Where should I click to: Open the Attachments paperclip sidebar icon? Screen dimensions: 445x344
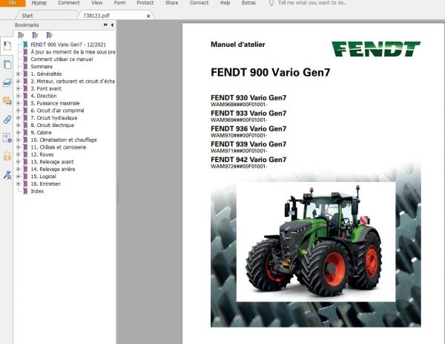click(x=7, y=120)
